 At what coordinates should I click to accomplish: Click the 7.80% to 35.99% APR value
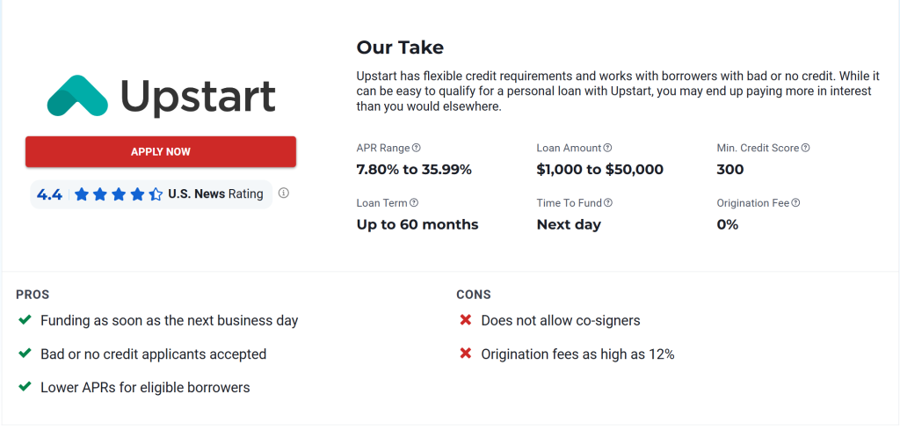click(x=414, y=170)
